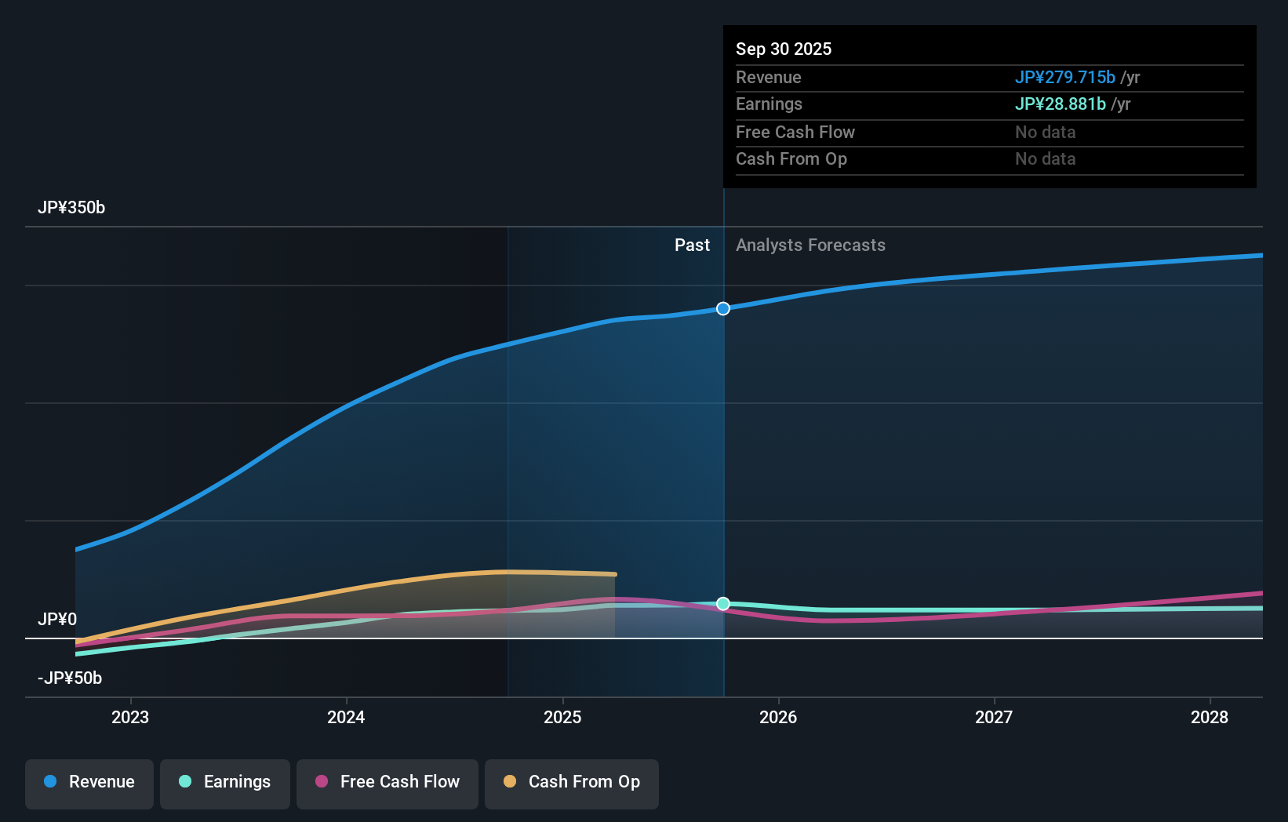
Task: Click the teal Earnings legend dot
Action: click(x=184, y=782)
